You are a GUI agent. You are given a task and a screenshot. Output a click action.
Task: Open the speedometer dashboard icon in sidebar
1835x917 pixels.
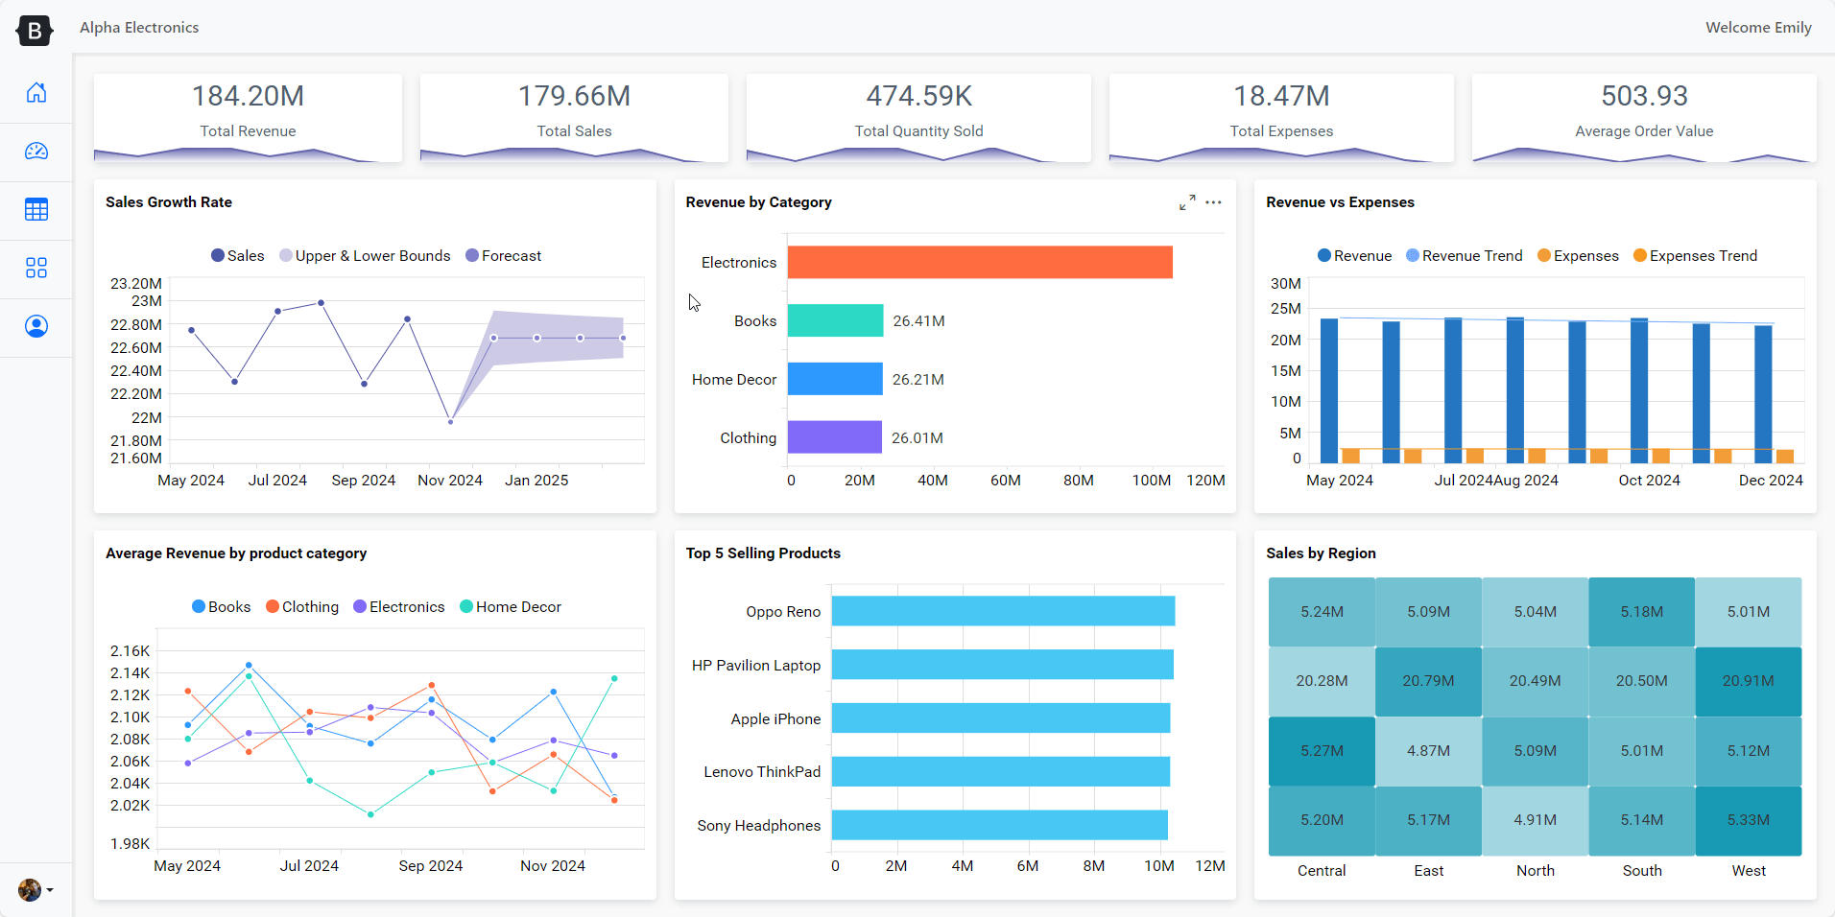click(36, 152)
